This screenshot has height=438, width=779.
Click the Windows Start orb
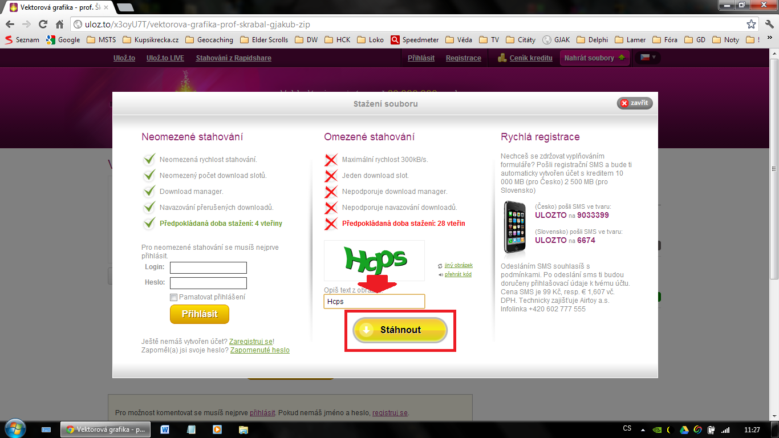coord(14,428)
